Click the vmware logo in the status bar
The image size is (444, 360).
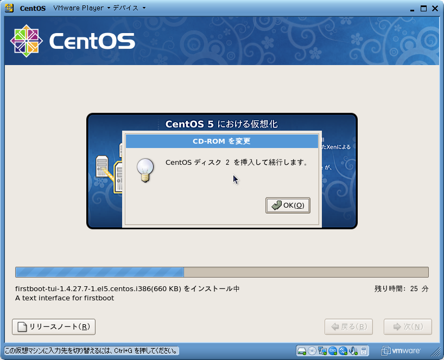coord(401,351)
